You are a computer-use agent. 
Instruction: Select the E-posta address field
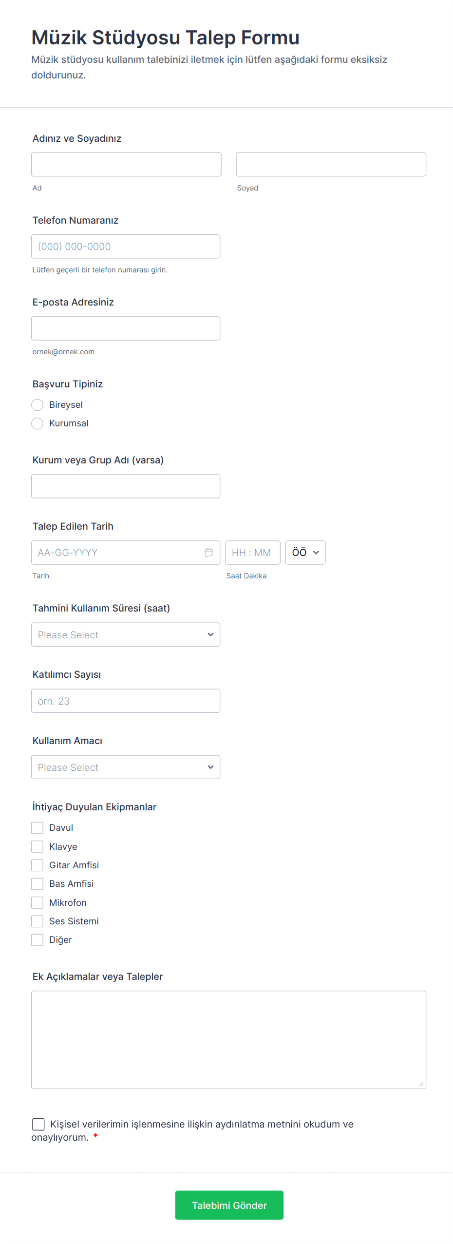126,328
